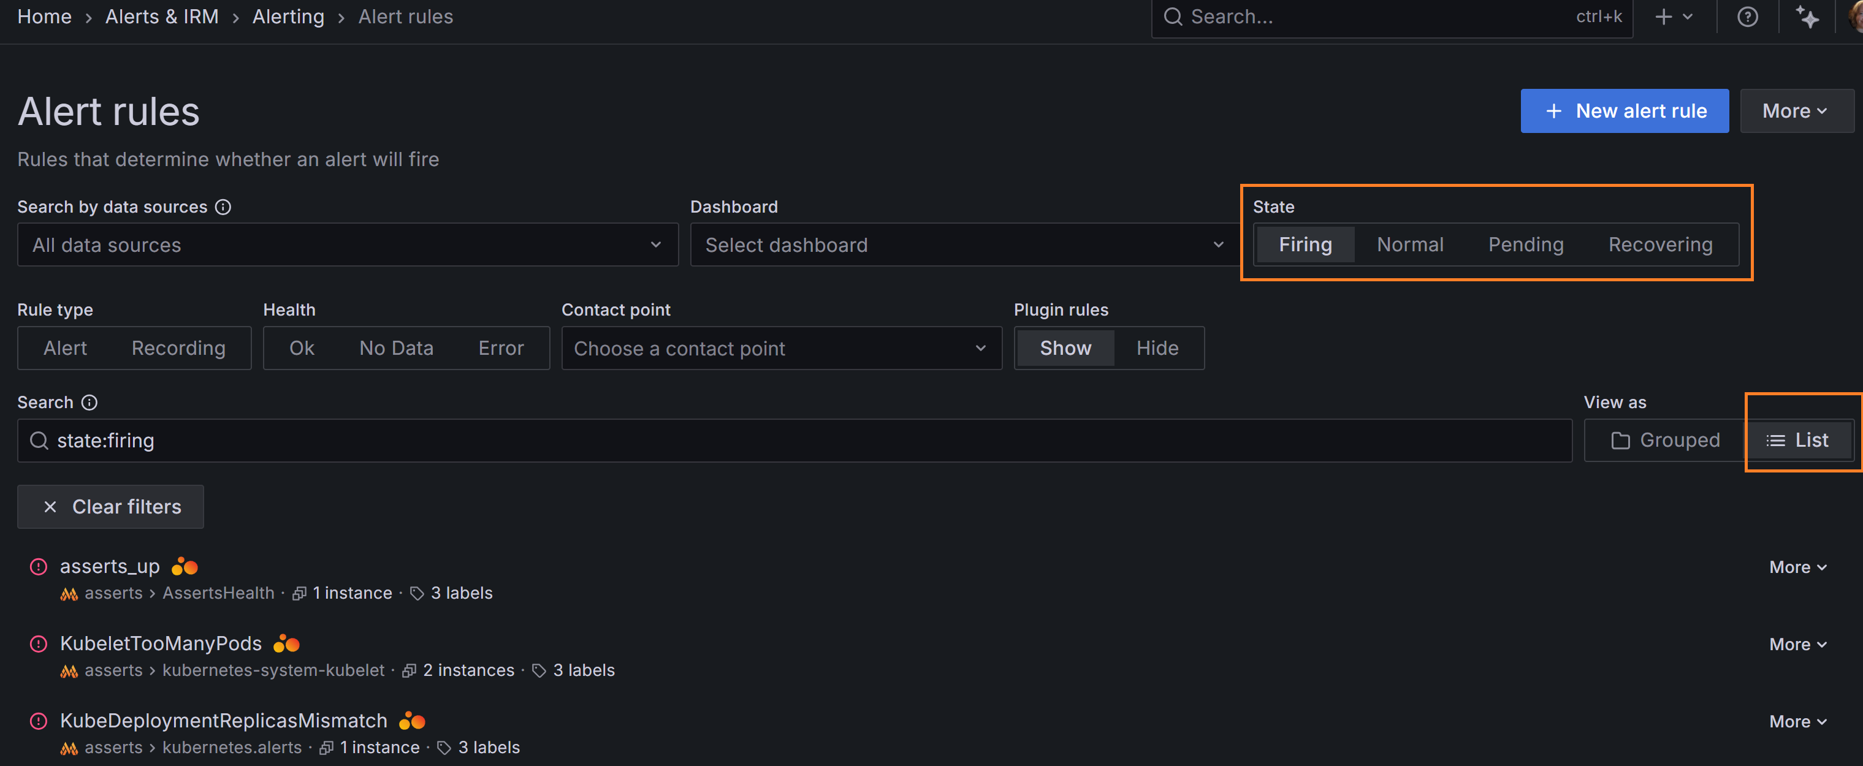Click the plus icon in top bar
Image resolution: width=1863 pixels, height=766 pixels.
point(1663,17)
